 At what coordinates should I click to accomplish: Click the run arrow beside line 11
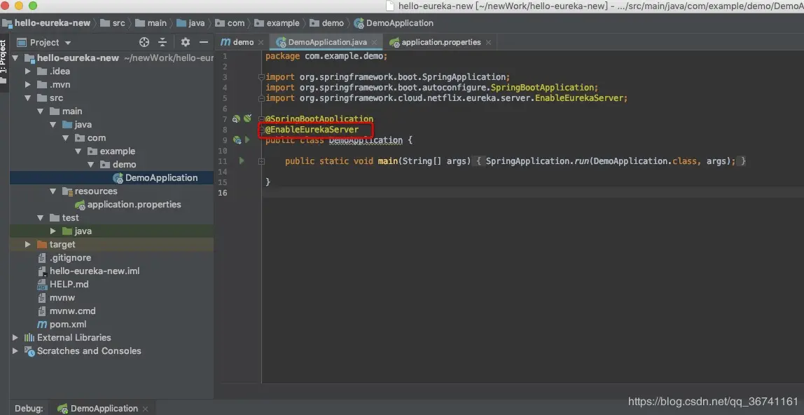click(242, 161)
